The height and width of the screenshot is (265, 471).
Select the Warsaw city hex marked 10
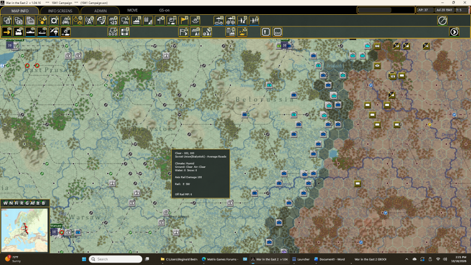point(54,232)
